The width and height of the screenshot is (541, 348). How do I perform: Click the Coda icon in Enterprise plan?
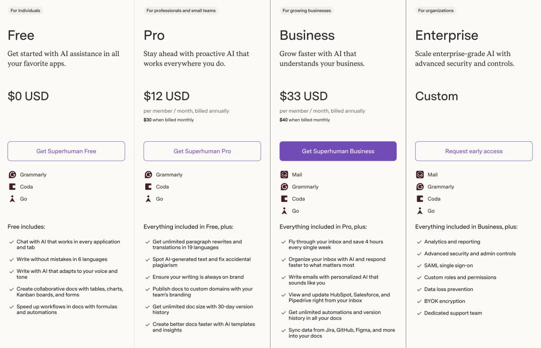420,199
